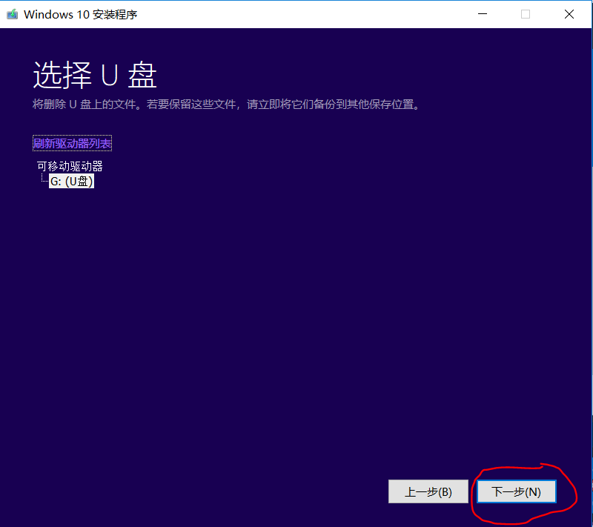Click the 下一步(N) button
This screenshot has width=593, height=527.
point(516,491)
